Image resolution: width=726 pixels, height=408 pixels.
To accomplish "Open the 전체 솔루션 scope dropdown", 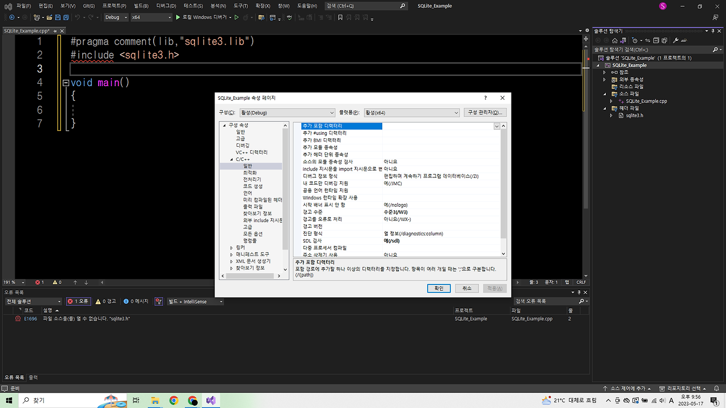I will pos(33,301).
